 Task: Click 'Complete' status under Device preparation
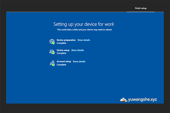click(61, 43)
